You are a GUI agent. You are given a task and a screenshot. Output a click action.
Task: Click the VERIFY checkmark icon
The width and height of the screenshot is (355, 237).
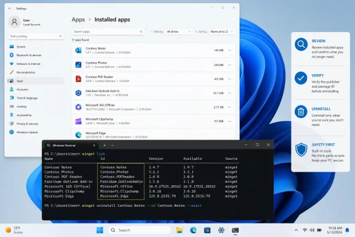pyautogui.click(x=301, y=78)
